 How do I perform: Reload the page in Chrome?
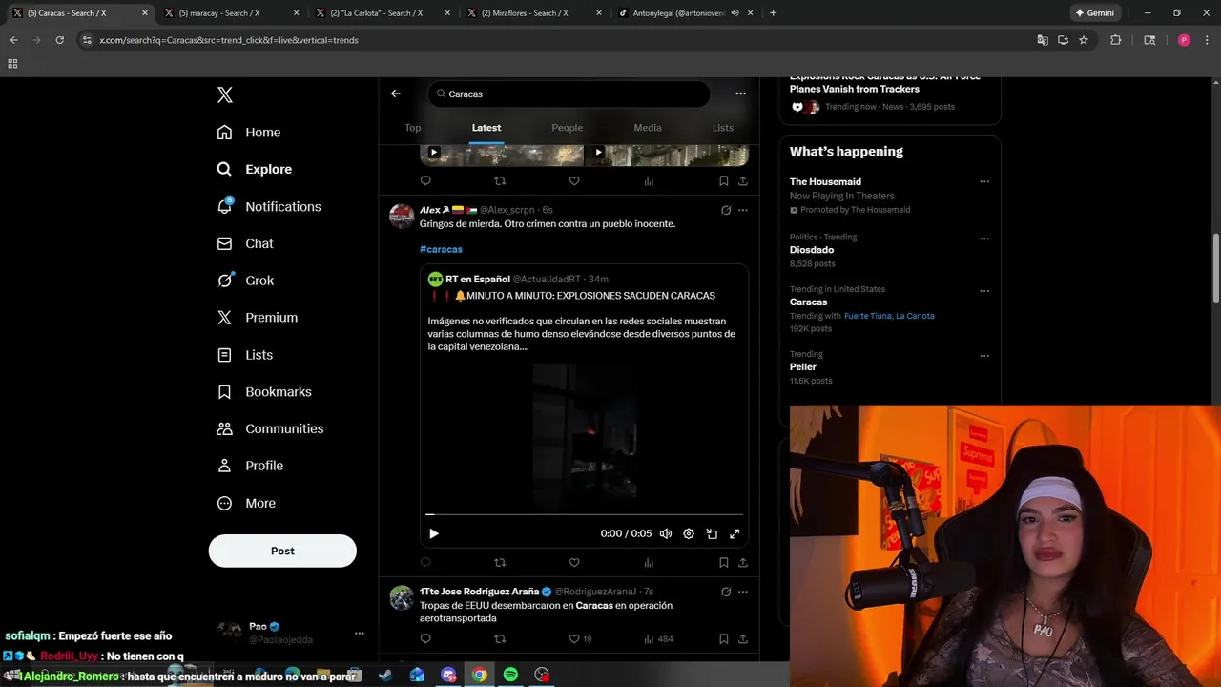click(x=59, y=40)
